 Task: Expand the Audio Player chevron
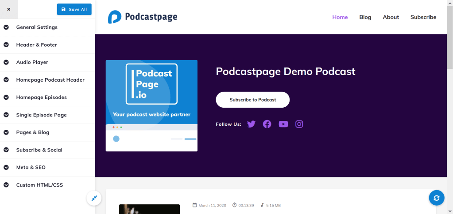click(x=6, y=62)
